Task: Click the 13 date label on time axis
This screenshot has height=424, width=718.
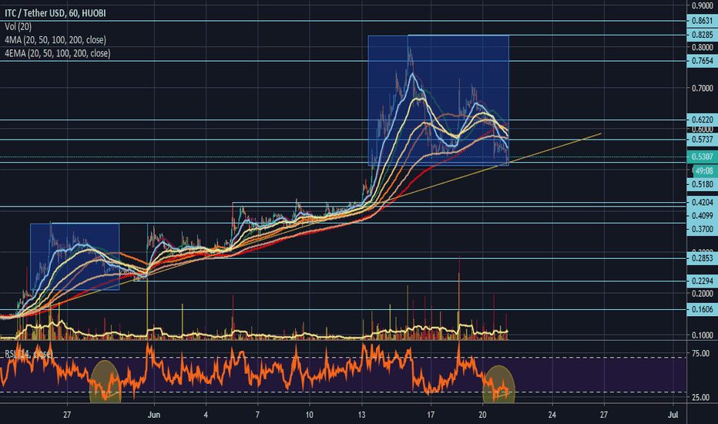Action: point(362,415)
